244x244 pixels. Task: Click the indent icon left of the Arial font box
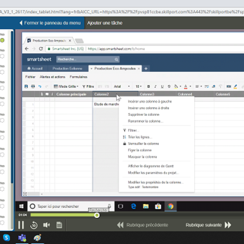(x=107, y=86)
